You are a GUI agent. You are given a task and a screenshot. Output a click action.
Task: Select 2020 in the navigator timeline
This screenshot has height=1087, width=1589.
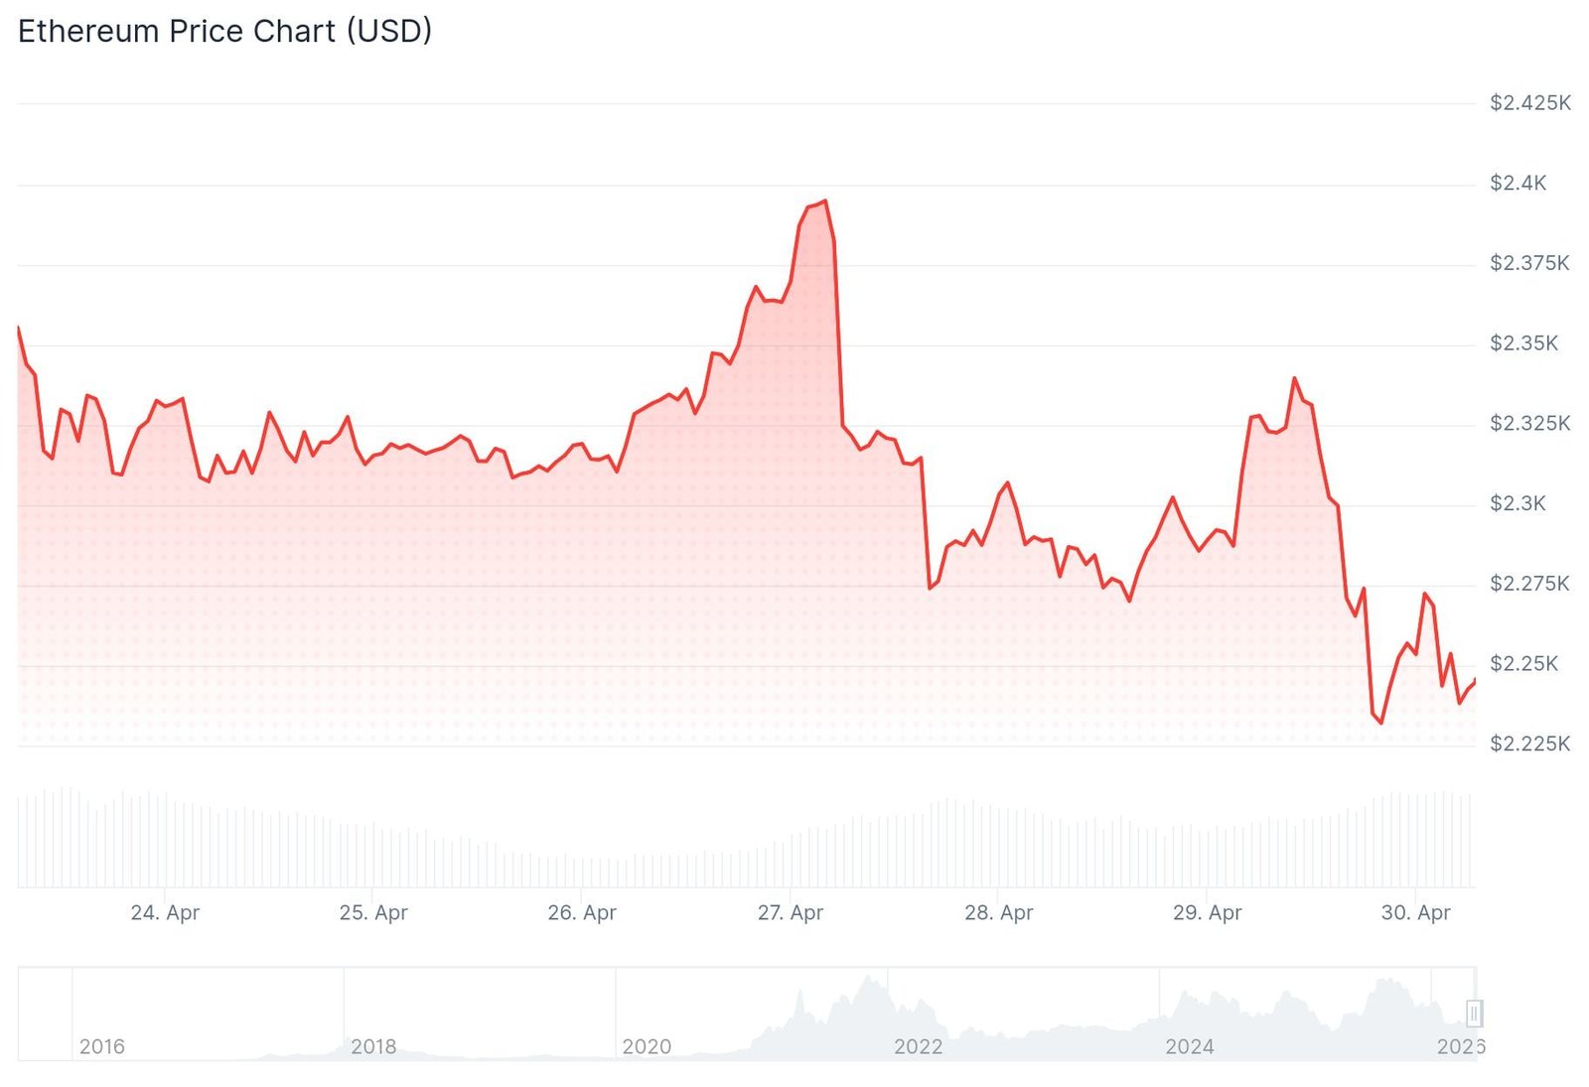coord(647,1046)
